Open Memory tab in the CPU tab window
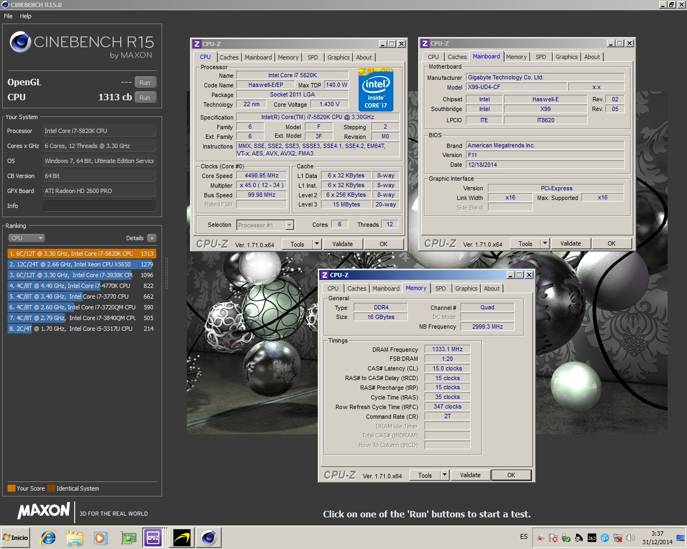The width and height of the screenshot is (687, 549). [288, 57]
